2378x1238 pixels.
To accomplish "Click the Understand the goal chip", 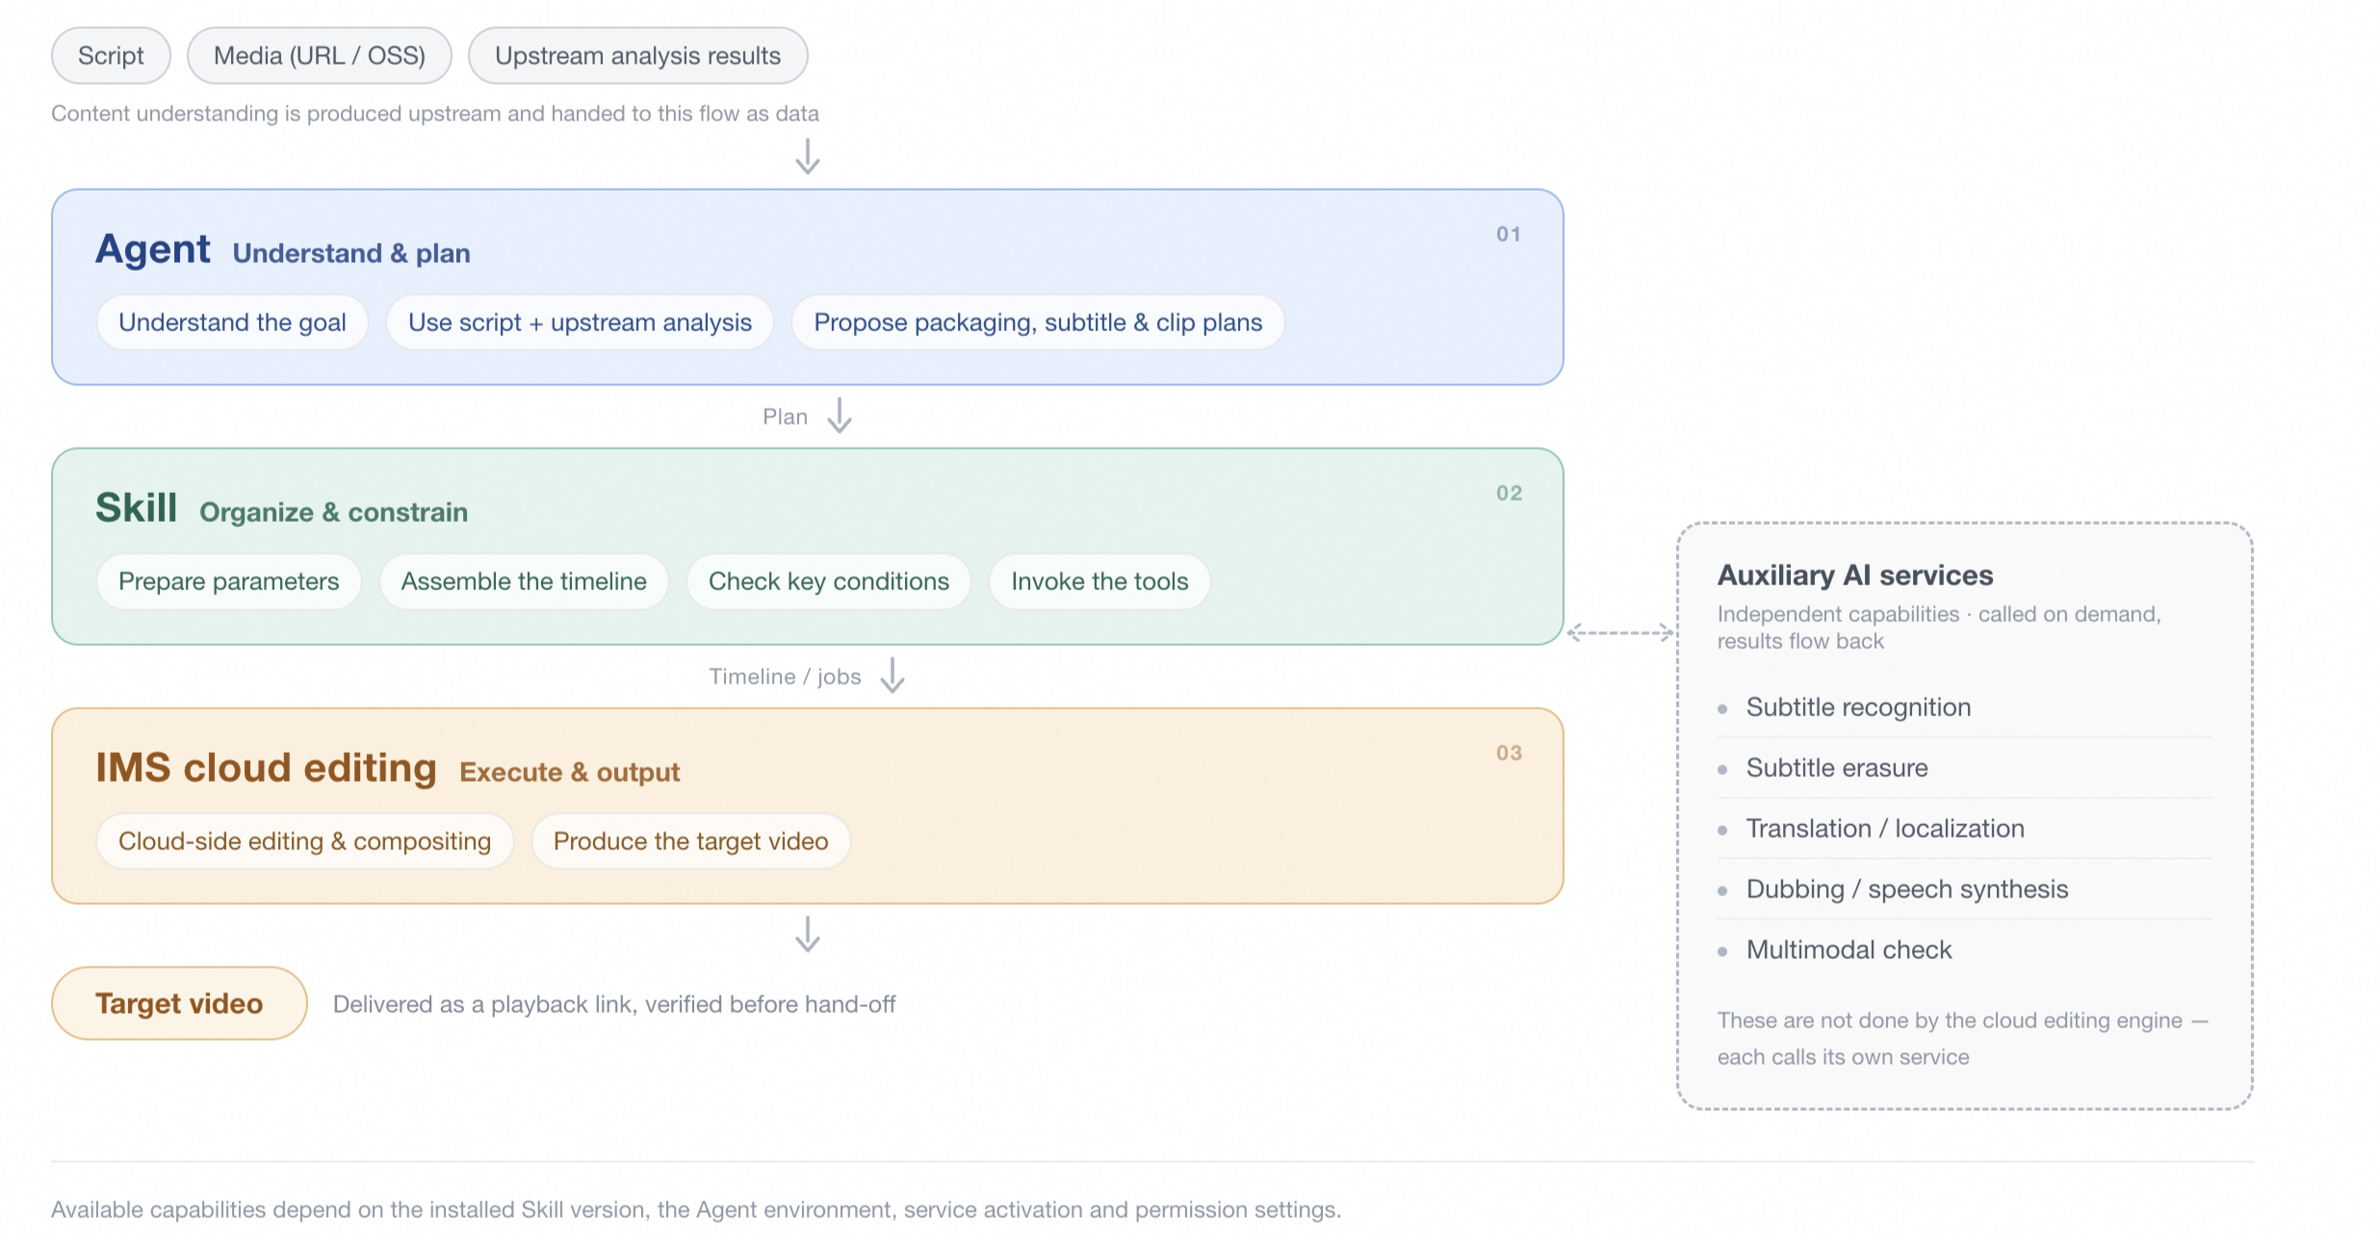I will point(232,322).
